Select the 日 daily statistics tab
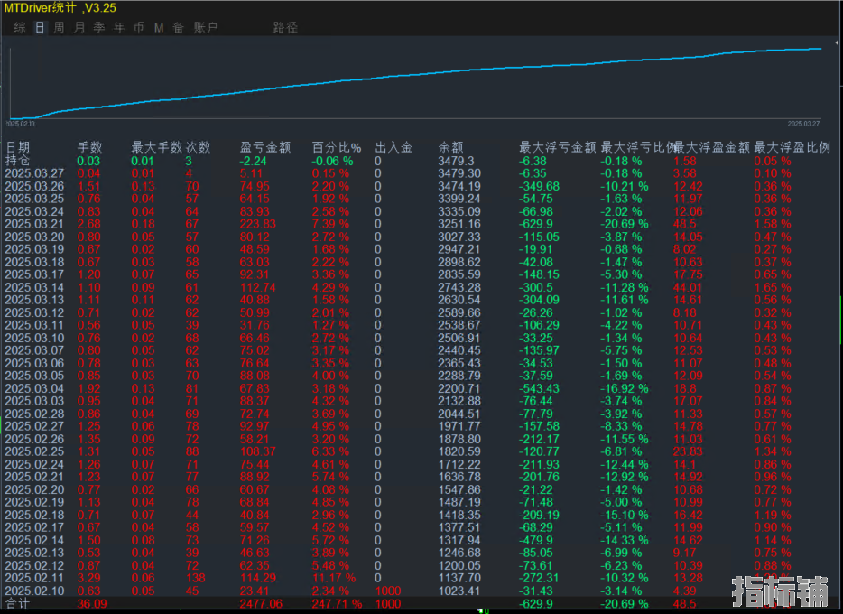 [40, 27]
